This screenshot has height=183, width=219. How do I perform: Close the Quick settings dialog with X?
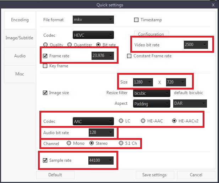tap(213, 5)
